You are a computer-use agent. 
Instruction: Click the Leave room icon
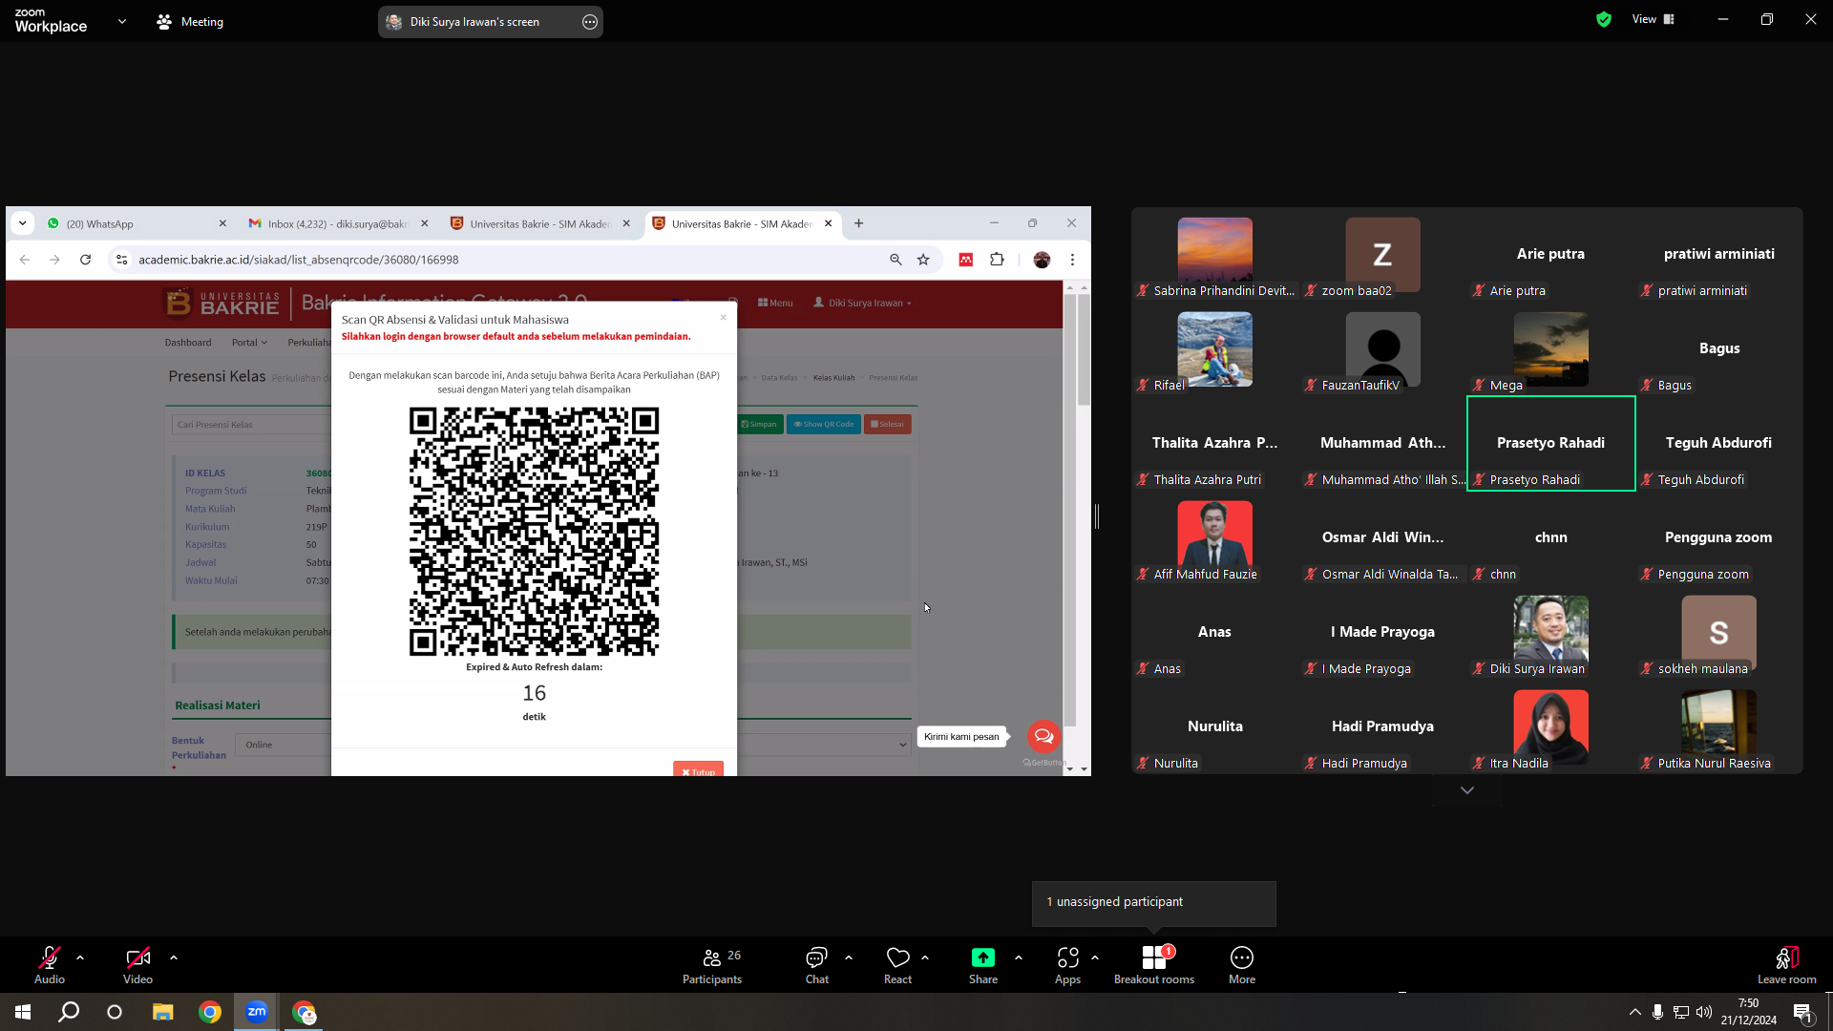coord(1787,957)
